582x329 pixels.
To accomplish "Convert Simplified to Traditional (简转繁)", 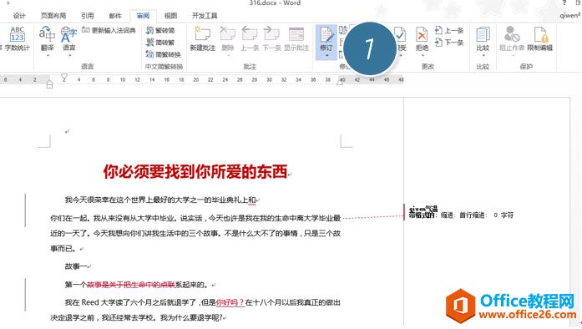I will [160, 43].
